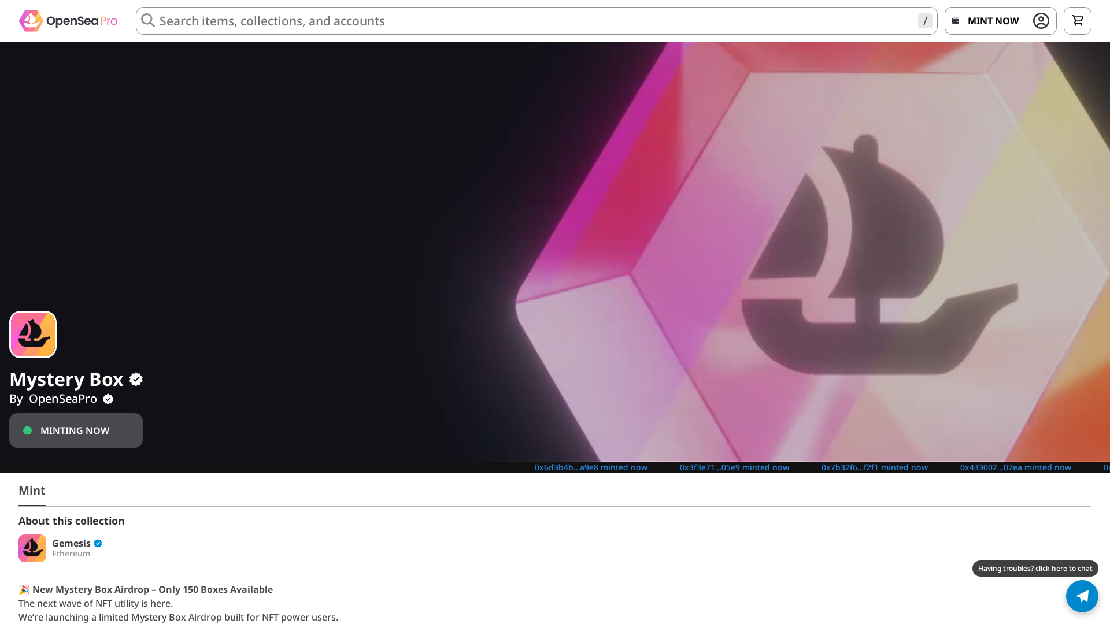Click the Having troubles chat tooltip
1110x624 pixels.
pos(1035,569)
